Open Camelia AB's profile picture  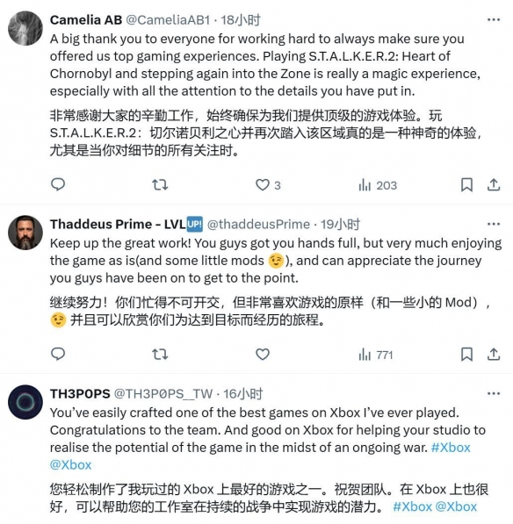click(x=25, y=28)
